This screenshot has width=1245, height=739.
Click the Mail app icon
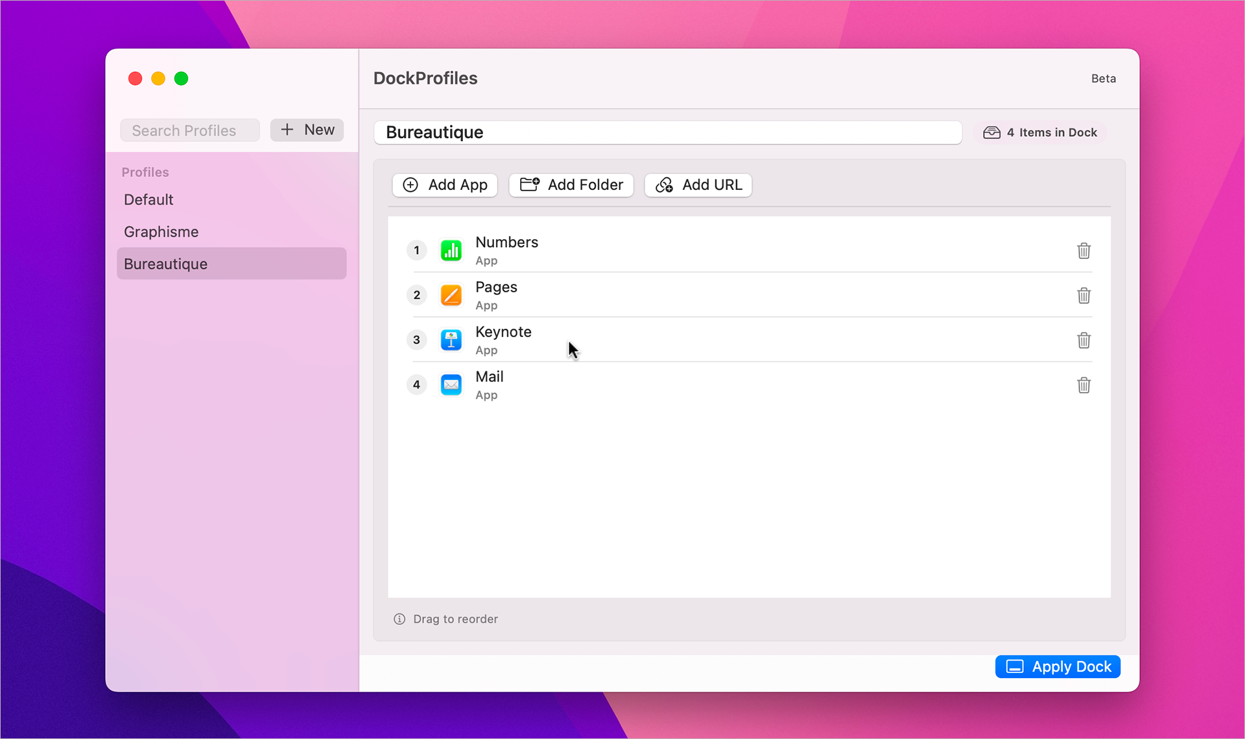point(451,384)
